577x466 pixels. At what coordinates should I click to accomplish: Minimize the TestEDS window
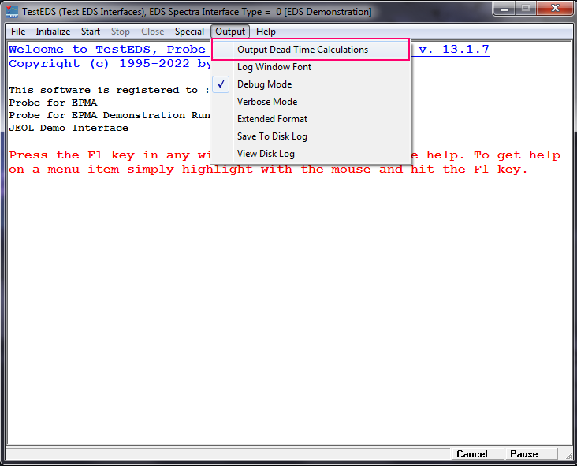[505, 9]
